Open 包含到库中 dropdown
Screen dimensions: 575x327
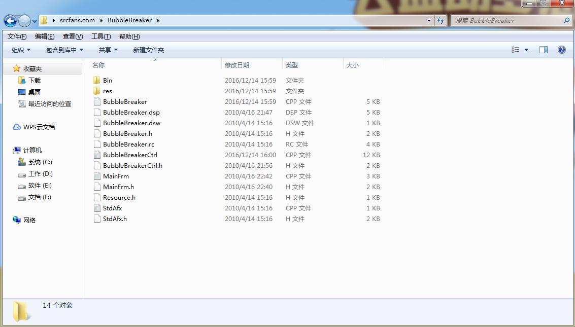tap(64, 50)
